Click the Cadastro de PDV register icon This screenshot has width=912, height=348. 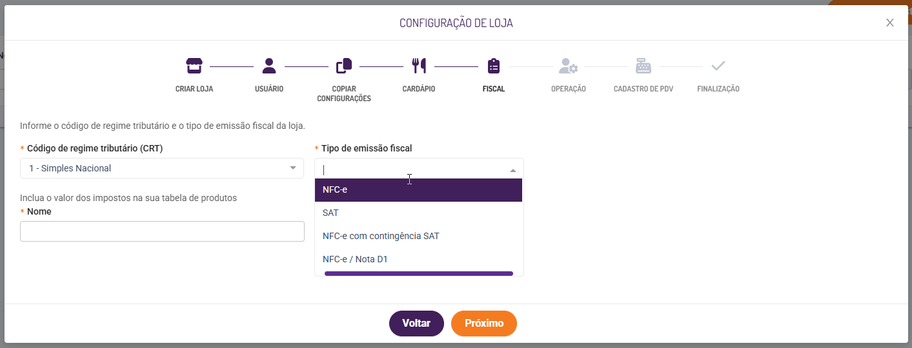[x=643, y=66]
